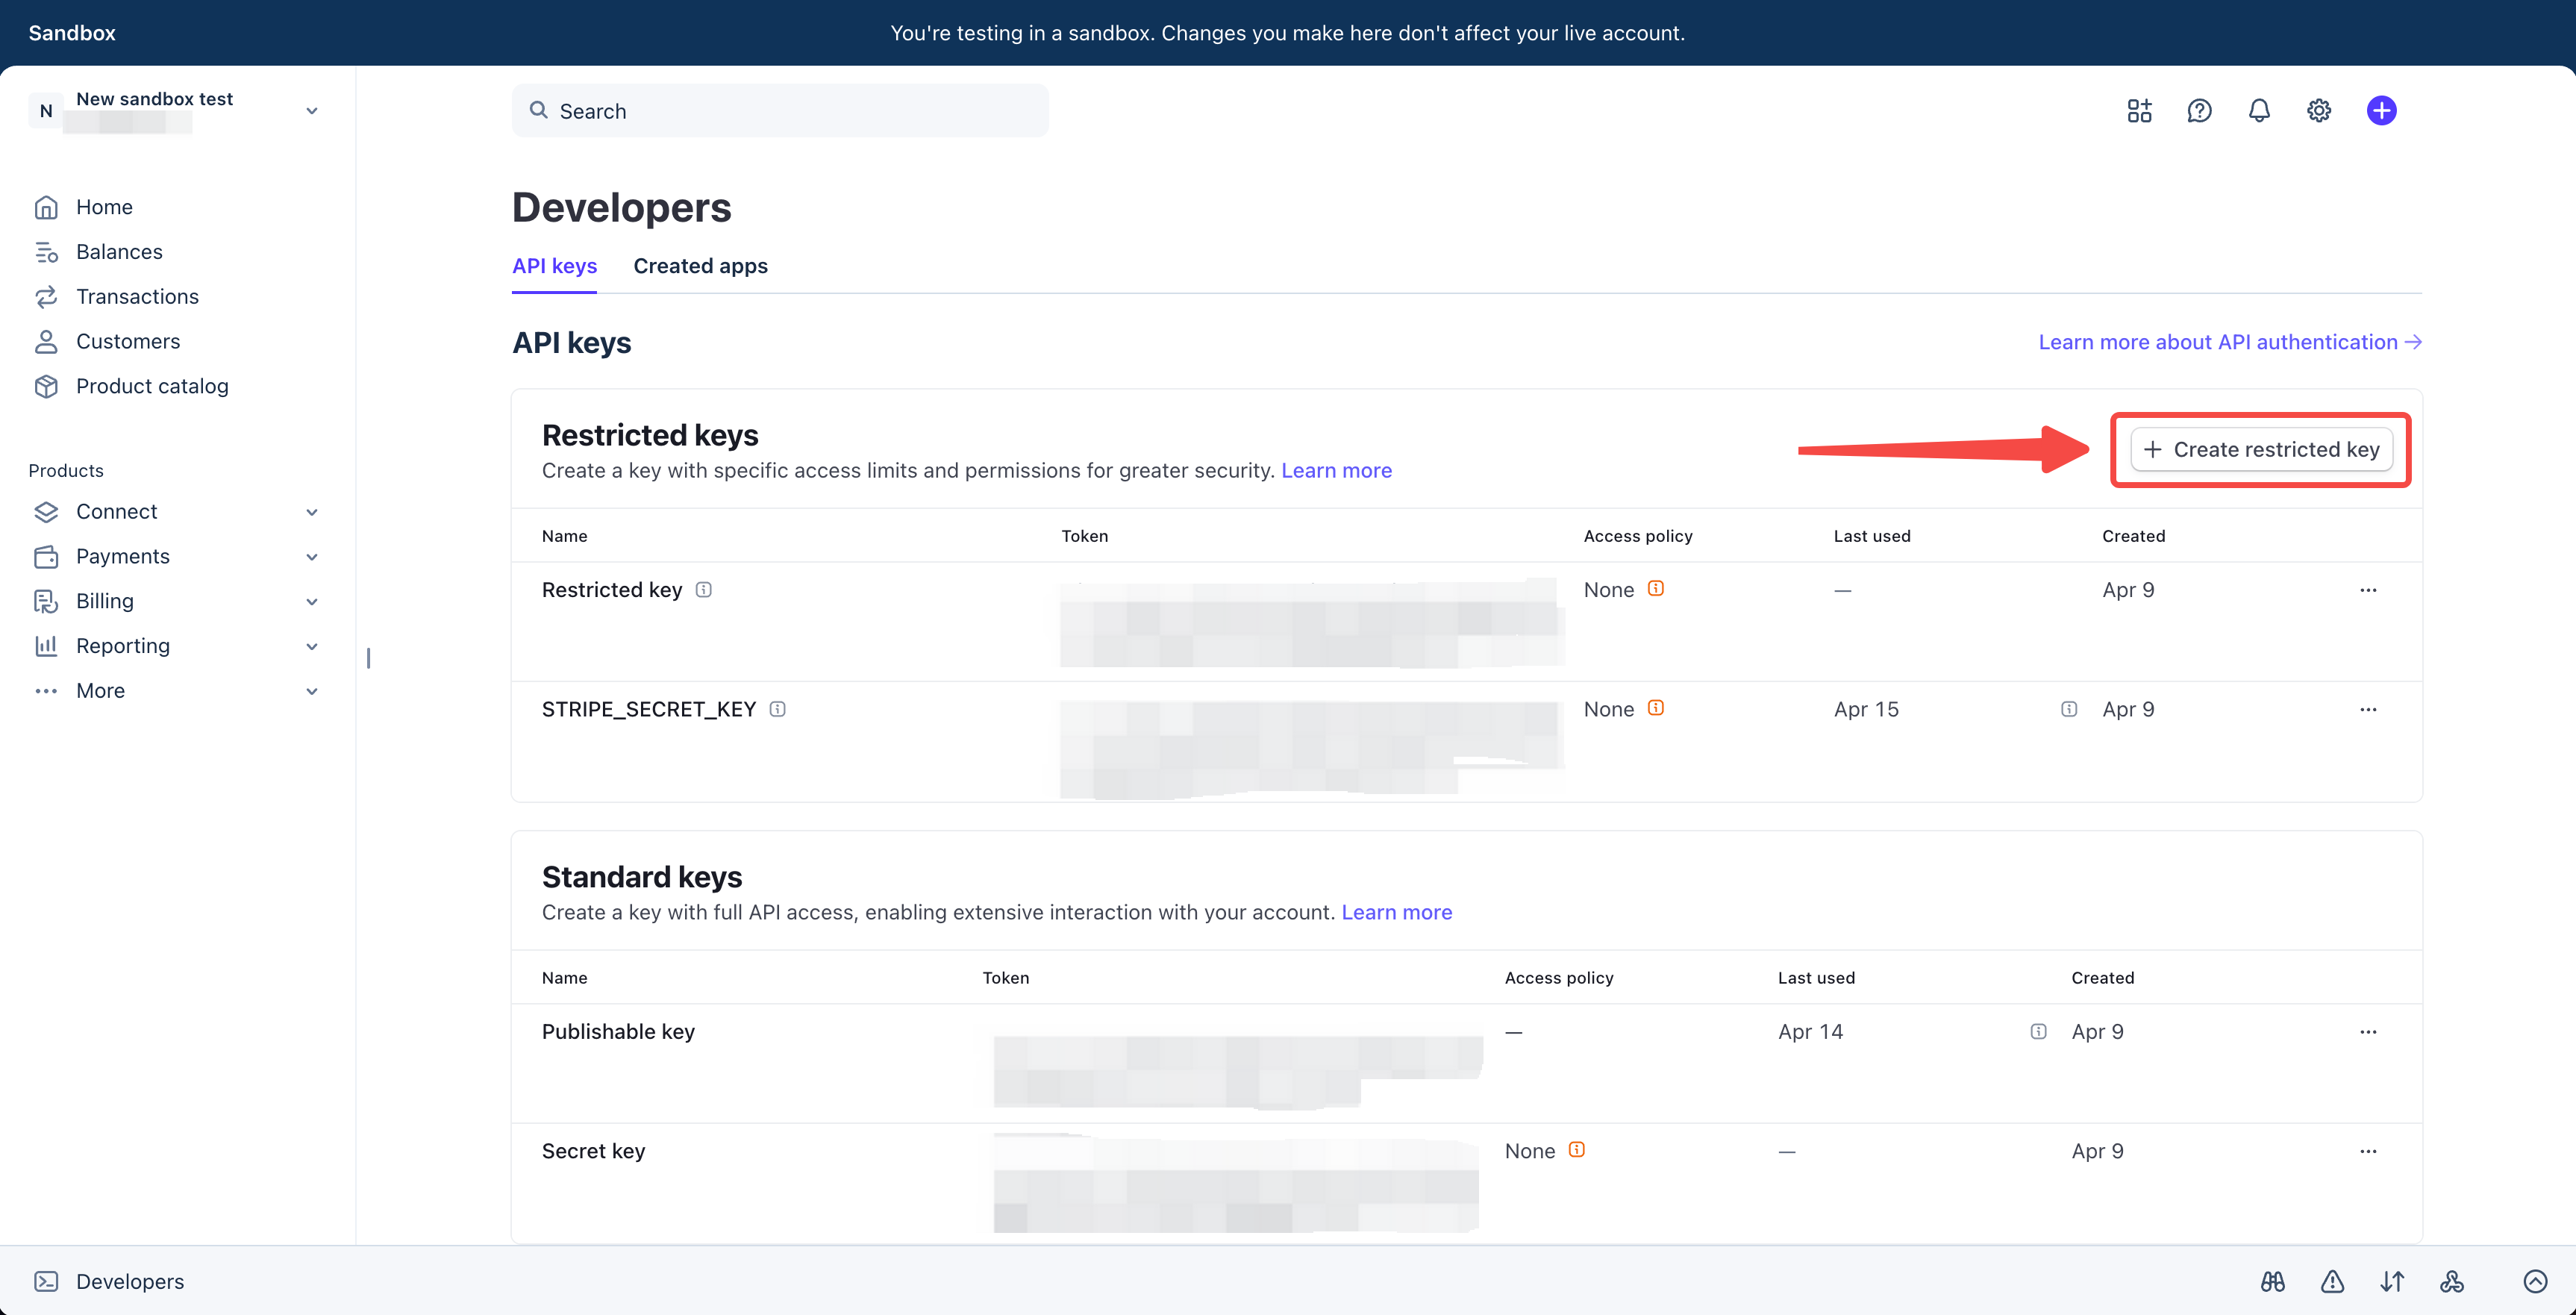
Task: Click the warning triangle icon in bottom bar
Action: [x=2332, y=1281]
